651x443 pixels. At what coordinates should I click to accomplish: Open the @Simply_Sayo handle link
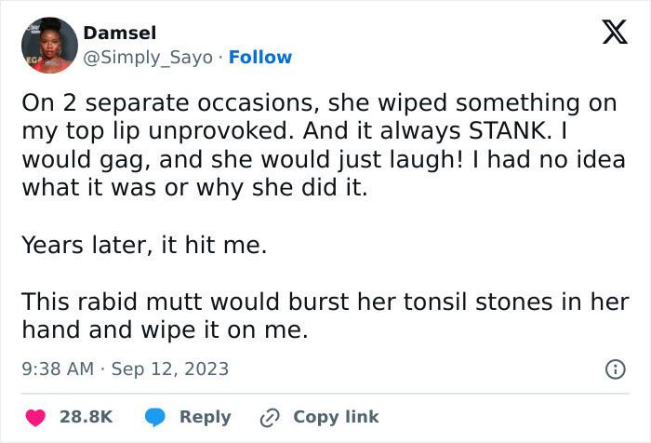tap(151, 57)
